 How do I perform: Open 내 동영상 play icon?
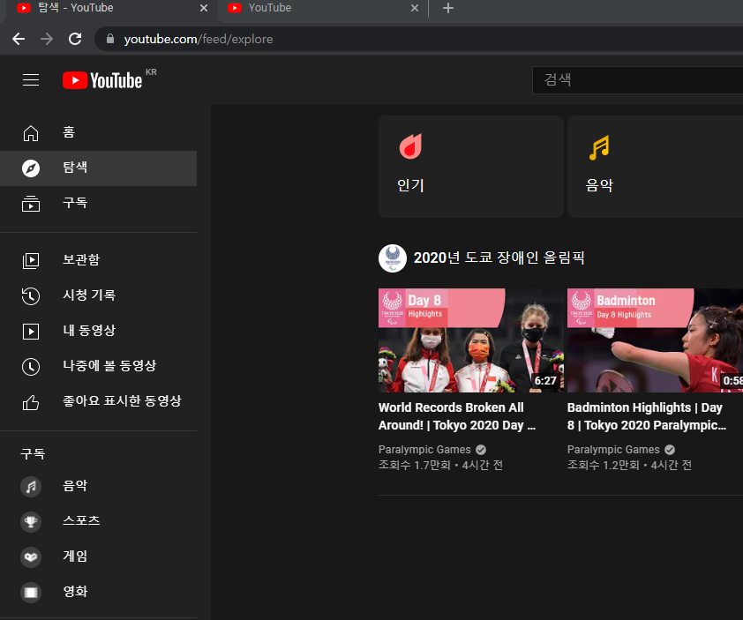click(x=31, y=331)
